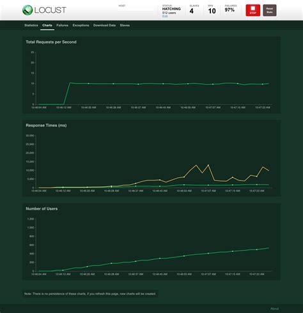303x313 pixels.
Task: Click the Total Requests per Second chart title
Action: coord(51,42)
